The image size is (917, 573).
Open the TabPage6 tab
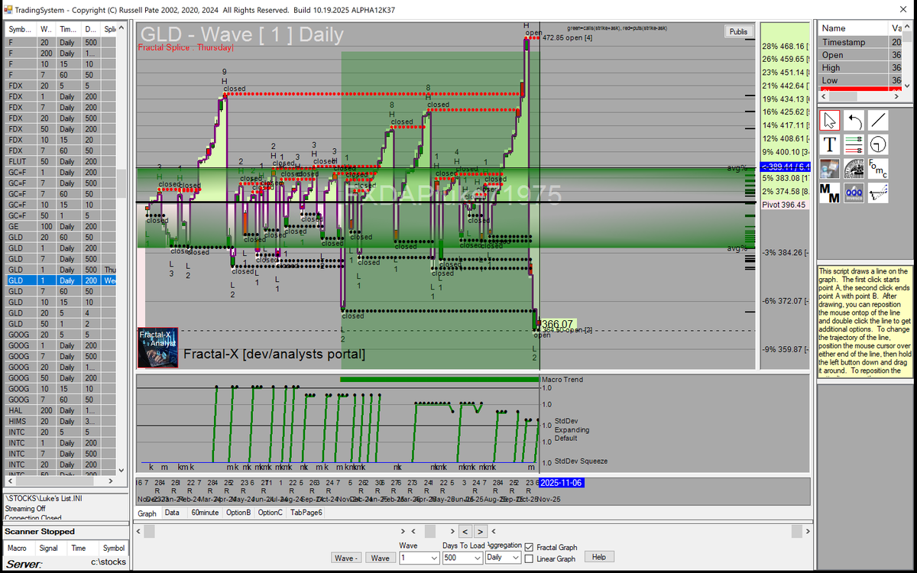pos(306,513)
